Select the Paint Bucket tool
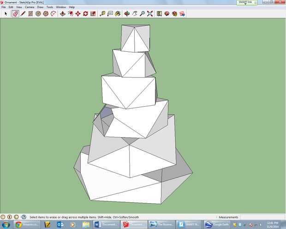Image resolution: width=286 pixels, height=229 pixels. point(118,14)
